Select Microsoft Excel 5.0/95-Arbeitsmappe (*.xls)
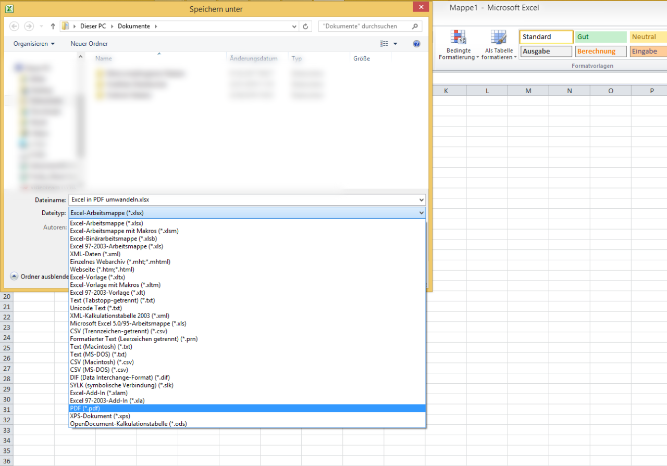Image resolution: width=667 pixels, height=466 pixels. 248,323
